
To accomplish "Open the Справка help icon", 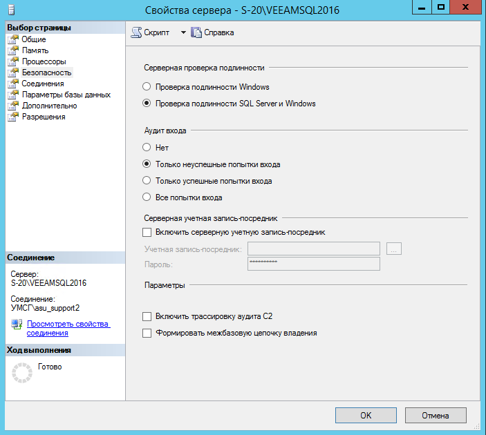I will (x=196, y=32).
